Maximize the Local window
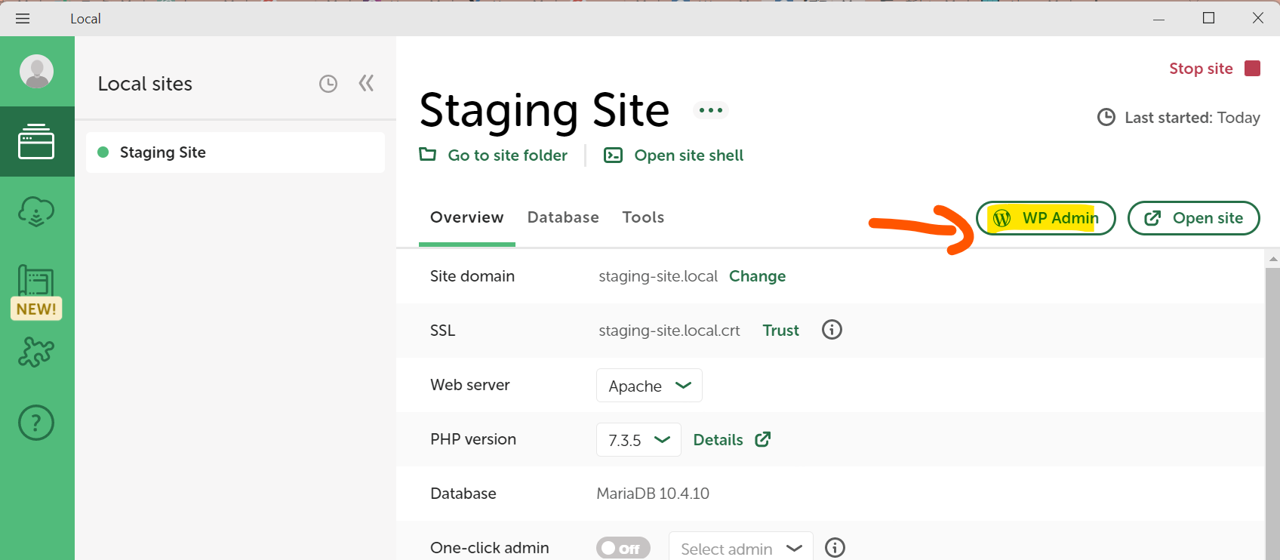Image resolution: width=1280 pixels, height=560 pixels. [x=1208, y=18]
